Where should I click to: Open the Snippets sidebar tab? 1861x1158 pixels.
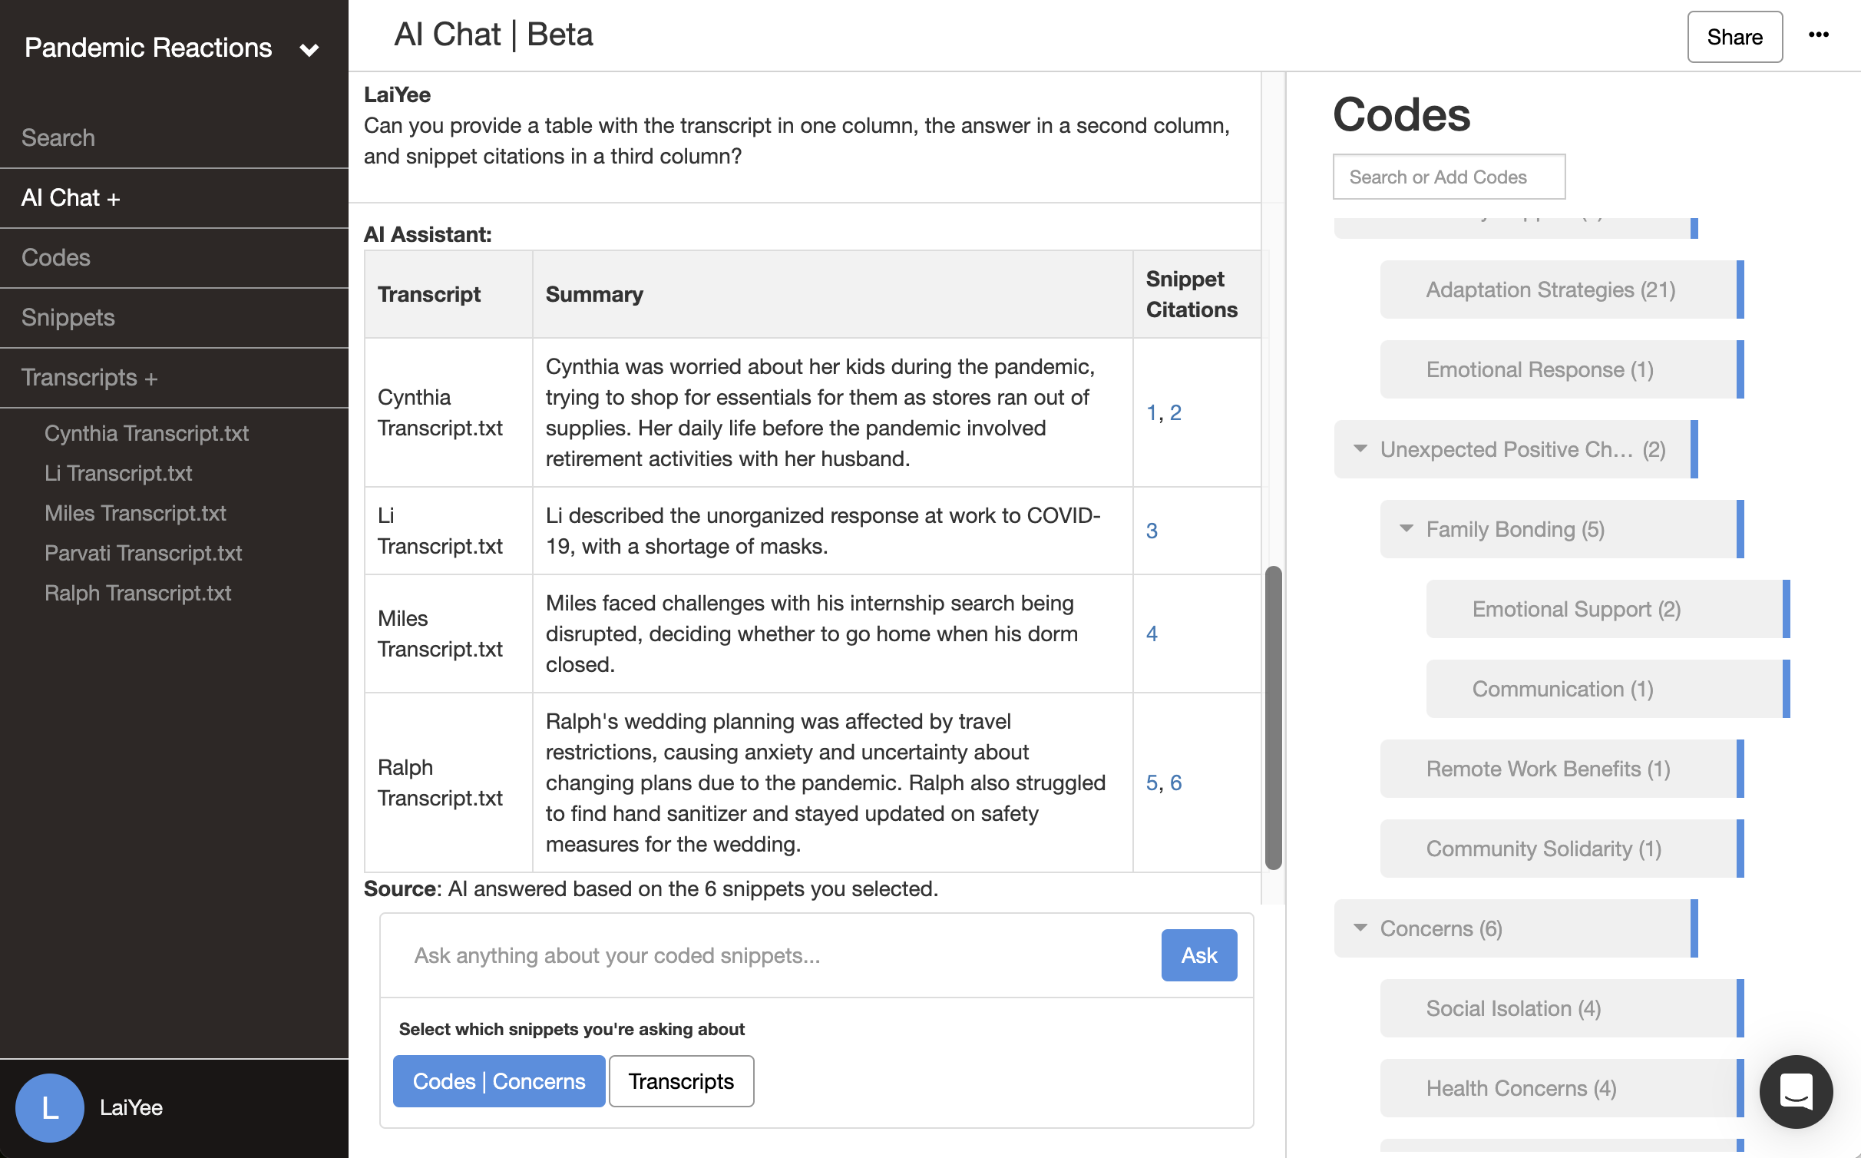pos(68,317)
